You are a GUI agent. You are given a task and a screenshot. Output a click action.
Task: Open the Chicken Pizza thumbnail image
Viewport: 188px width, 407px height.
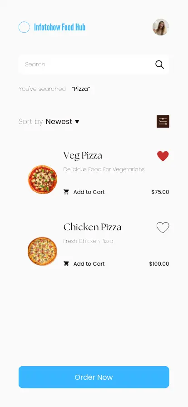point(43,251)
